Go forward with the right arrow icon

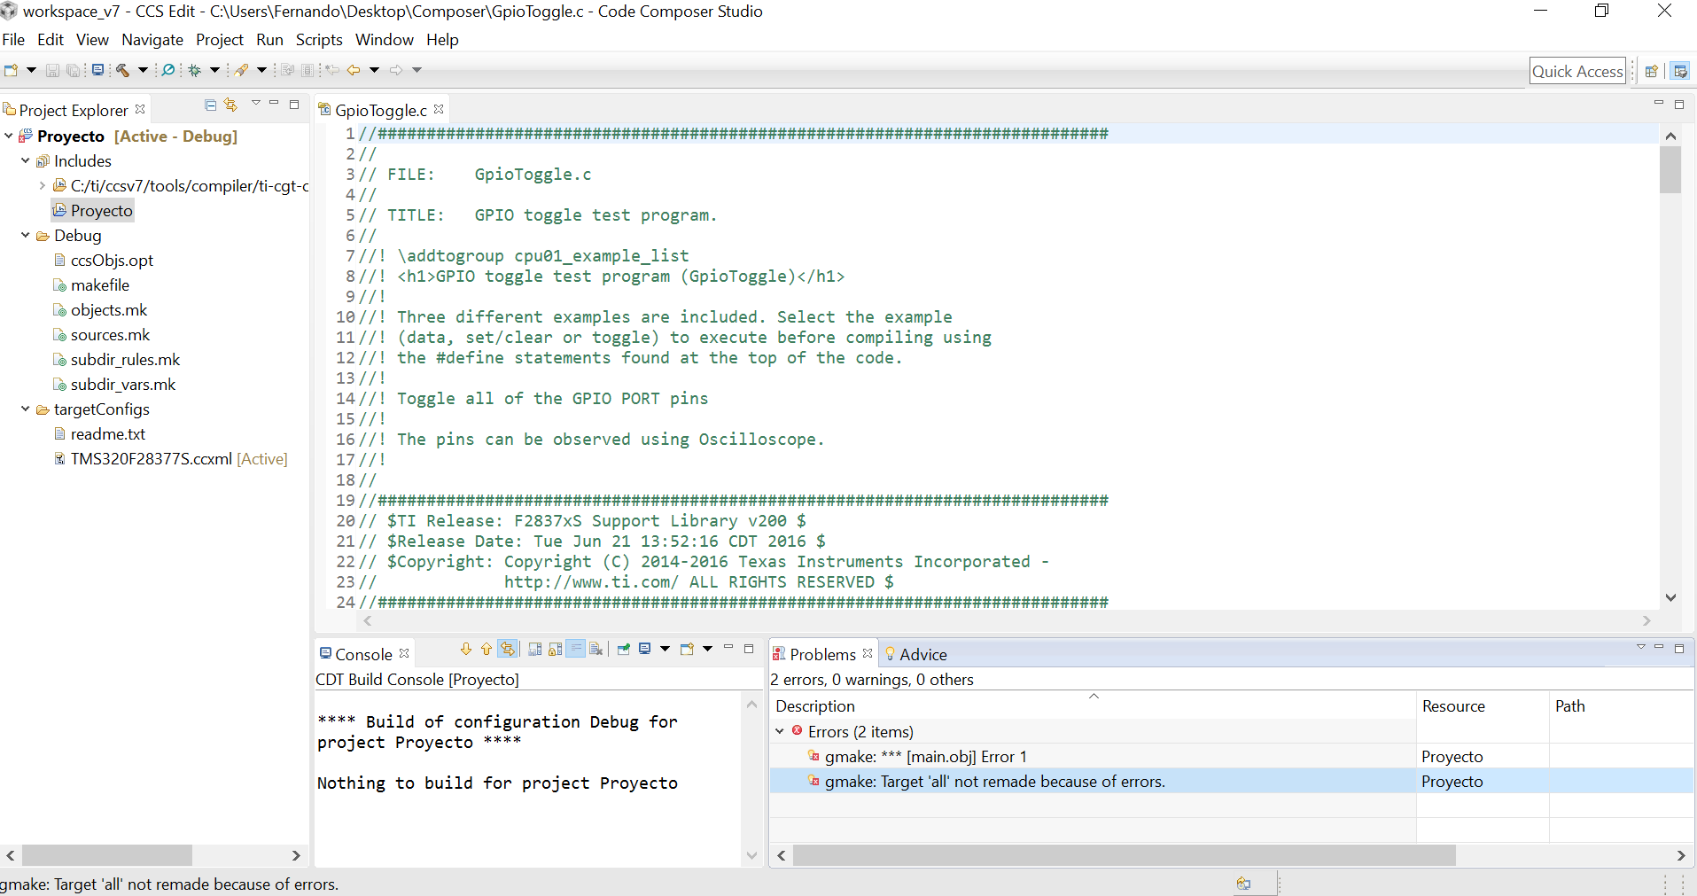[x=395, y=70]
